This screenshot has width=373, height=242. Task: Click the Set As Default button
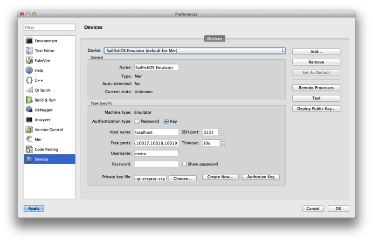[316, 73]
